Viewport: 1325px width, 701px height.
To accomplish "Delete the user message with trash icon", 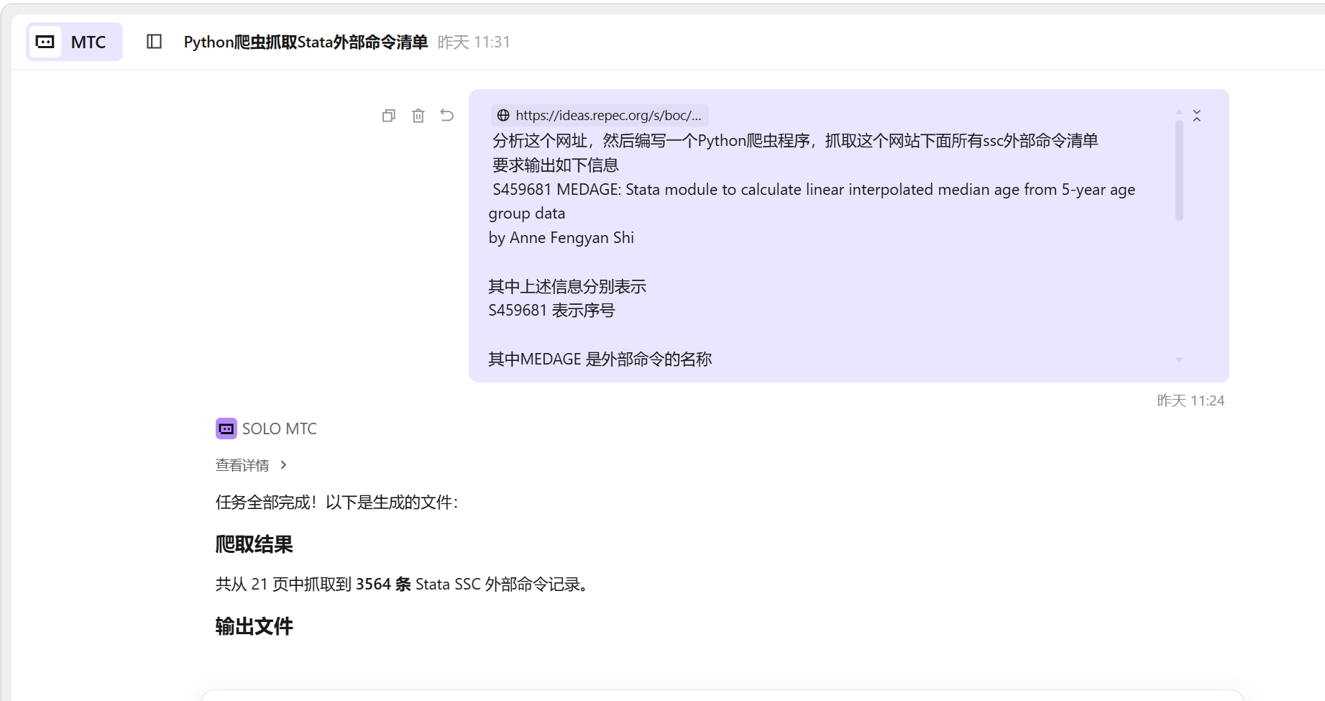I will pyautogui.click(x=418, y=116).
